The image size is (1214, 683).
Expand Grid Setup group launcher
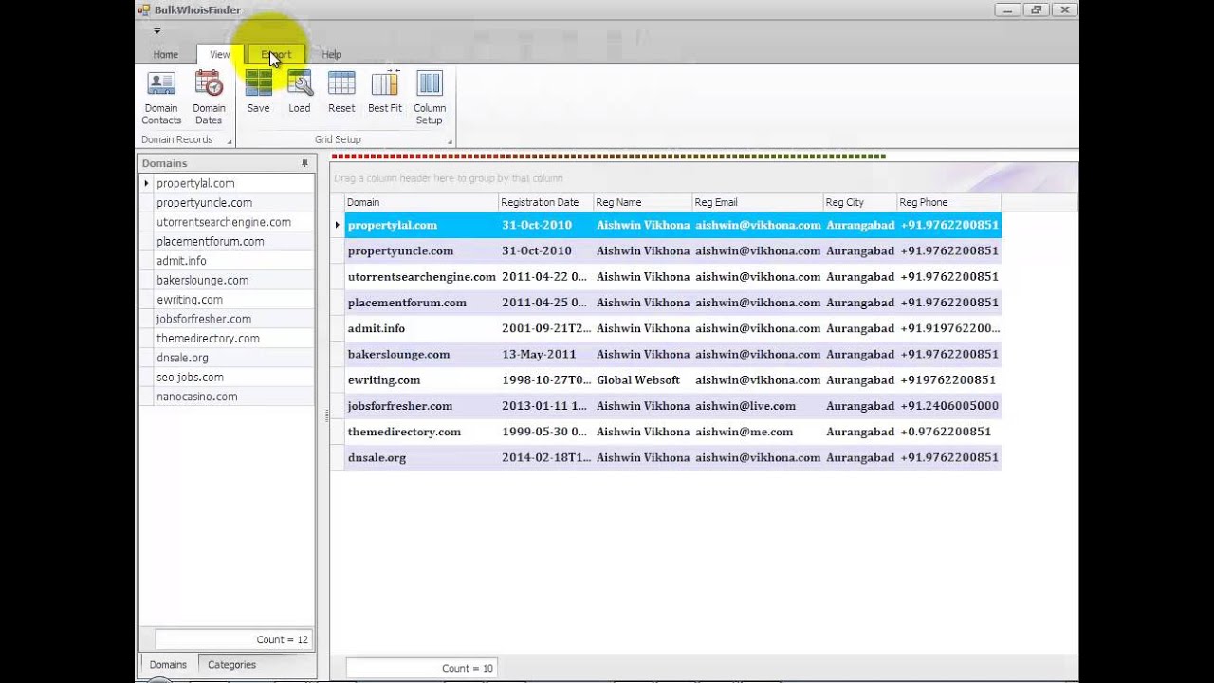click(450, 141)
